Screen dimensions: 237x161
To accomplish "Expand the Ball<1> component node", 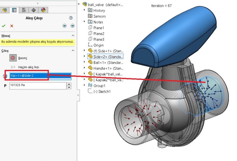I will pos(85,62).
